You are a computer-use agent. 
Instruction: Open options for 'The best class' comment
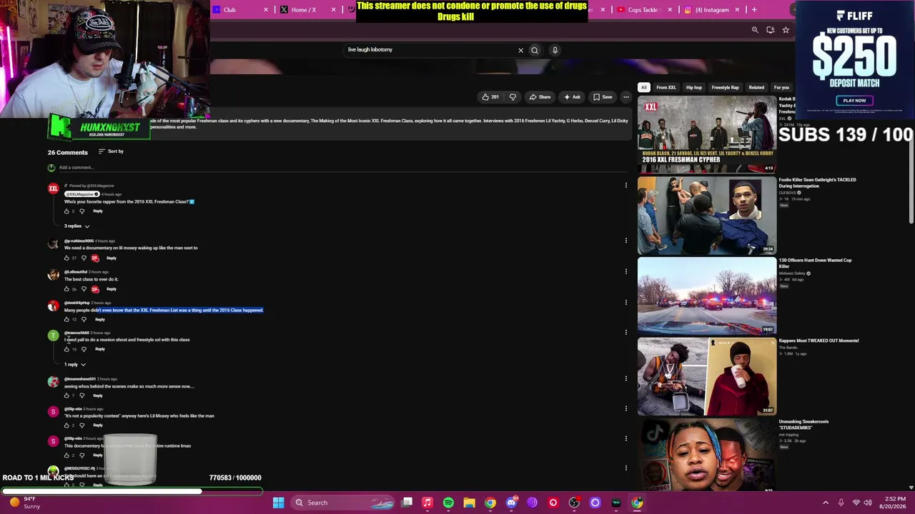pyautogui.click(x=625, y=271)
